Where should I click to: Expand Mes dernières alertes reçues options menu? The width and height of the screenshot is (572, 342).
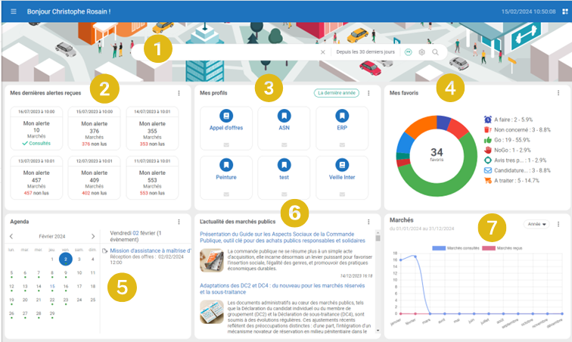click(179, 93)
